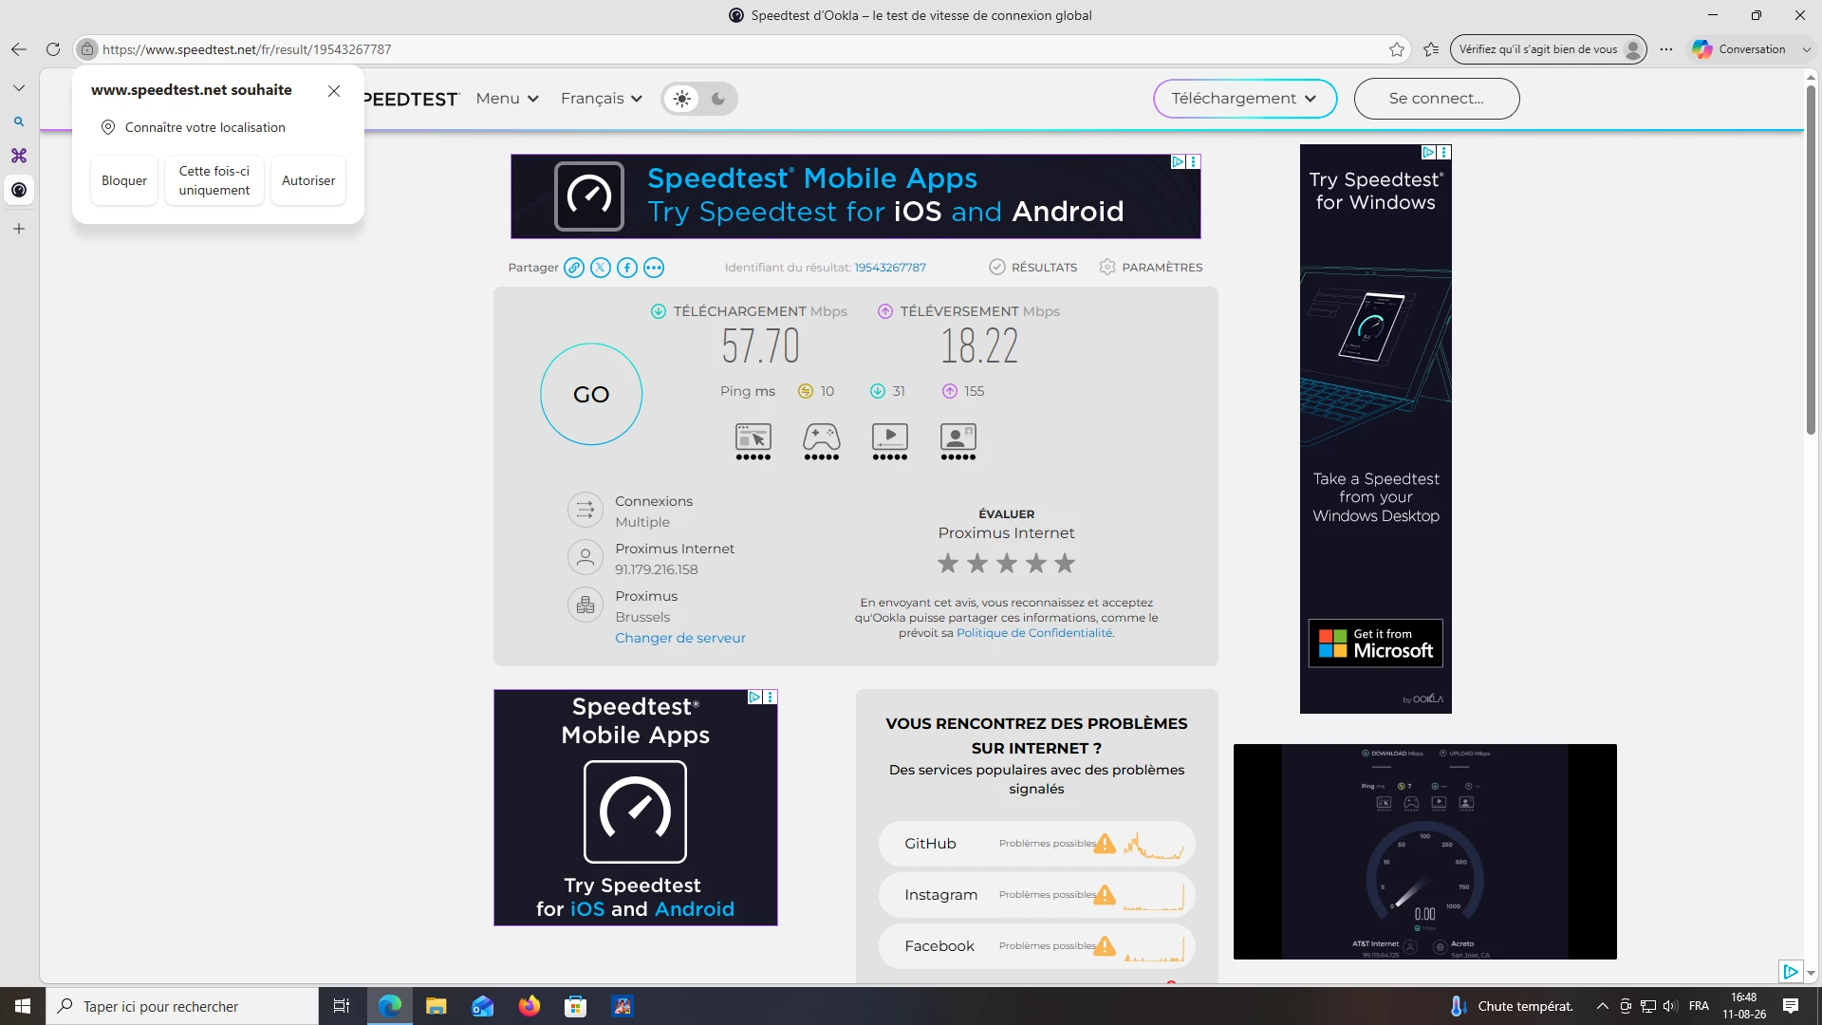Screen dimensions: 1822x1025
Task: Open the Français language dropdown
Action: [x=602, y=99]
